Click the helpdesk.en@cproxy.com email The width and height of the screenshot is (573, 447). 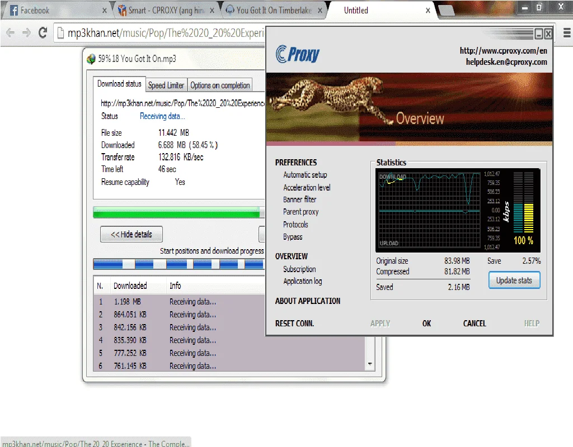click(x=506, y=62)
